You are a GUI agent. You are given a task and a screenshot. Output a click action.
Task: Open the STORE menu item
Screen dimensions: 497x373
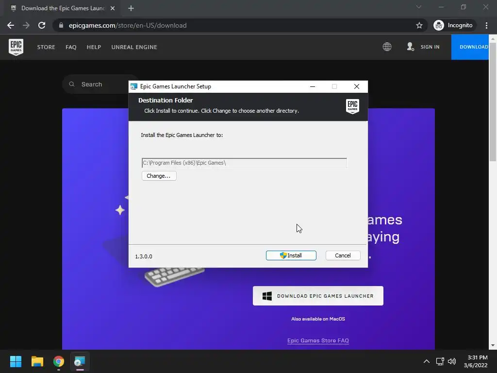coord(46,47)
